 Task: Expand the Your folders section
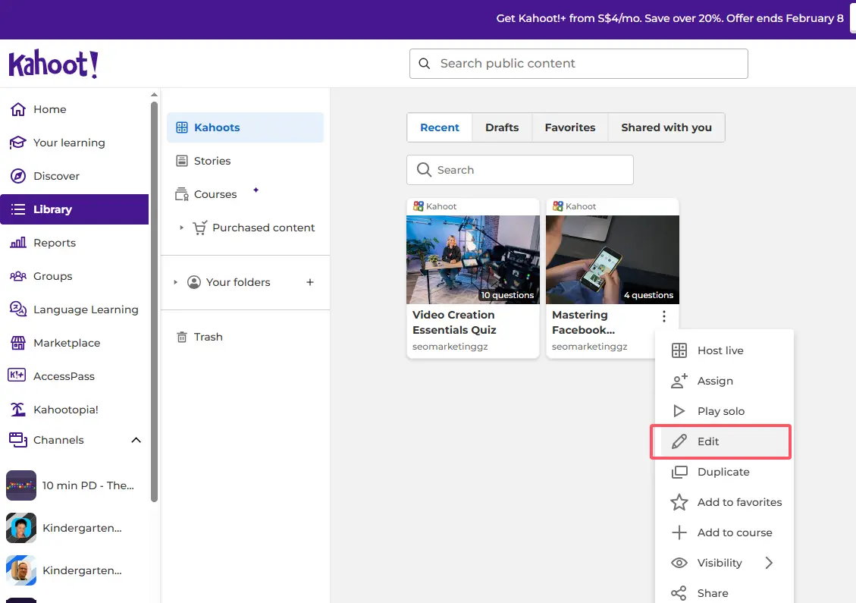[x=176, y=282]
